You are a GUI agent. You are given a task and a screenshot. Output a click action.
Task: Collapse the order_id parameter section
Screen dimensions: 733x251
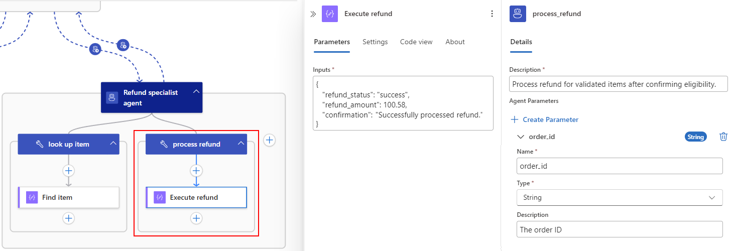pyautogui.click(x=520, y=137)
